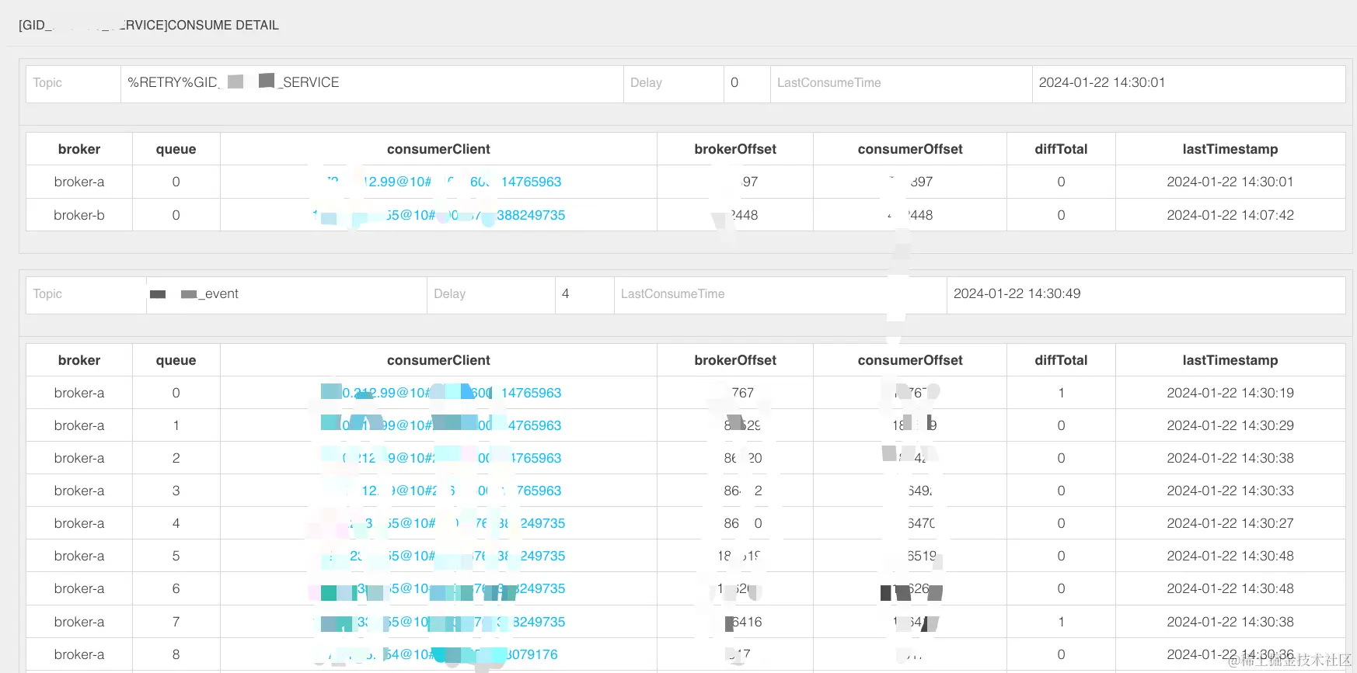This screenshot has height=673, width=1357.
Task: Click the broker header in the event topic table
Action: click(x=79, y=360)
